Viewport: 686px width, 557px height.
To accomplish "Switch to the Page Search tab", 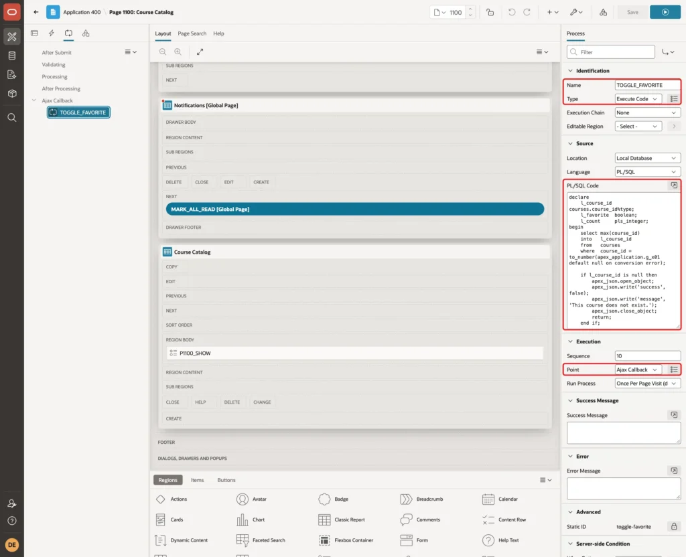I will tap(192, 33).
